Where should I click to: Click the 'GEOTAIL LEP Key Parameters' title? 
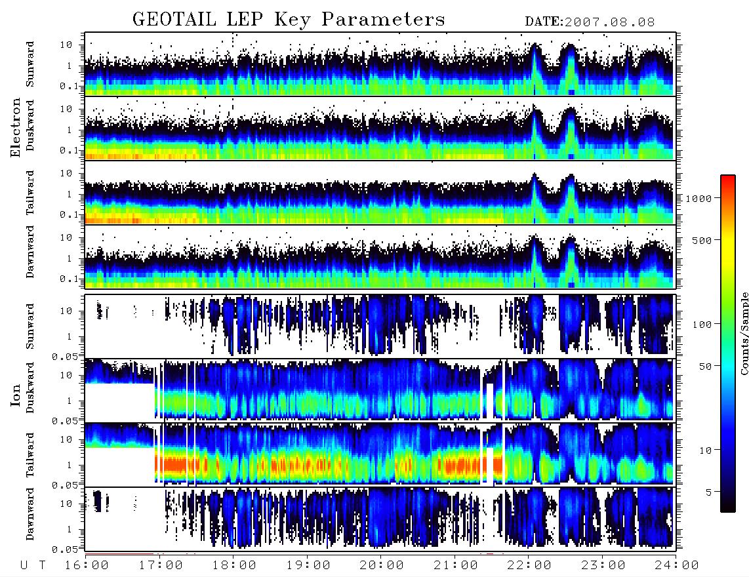[x=289, y=20]
